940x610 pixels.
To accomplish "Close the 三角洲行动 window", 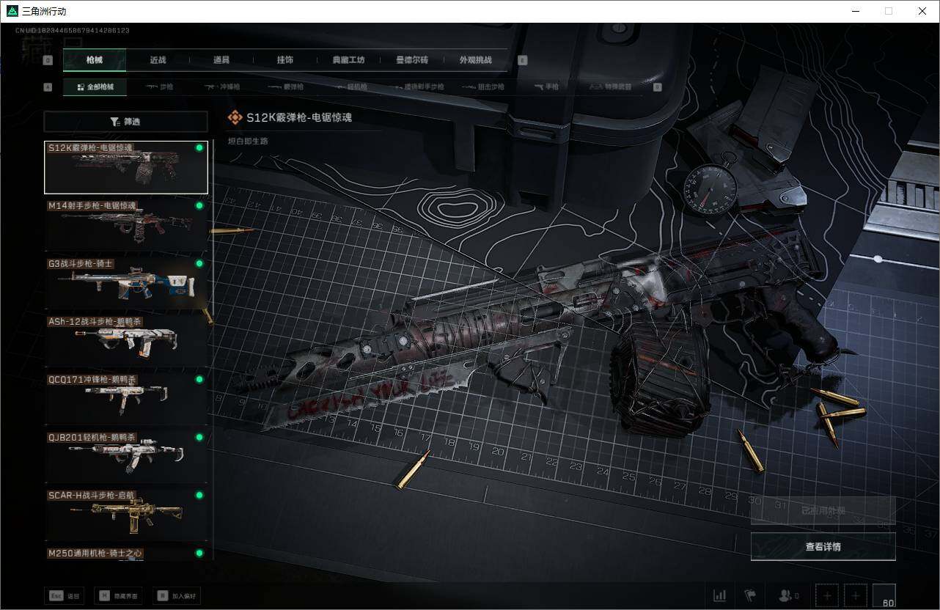I will [922, 11].
